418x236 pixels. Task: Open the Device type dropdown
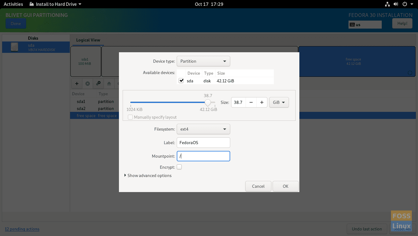203,61
